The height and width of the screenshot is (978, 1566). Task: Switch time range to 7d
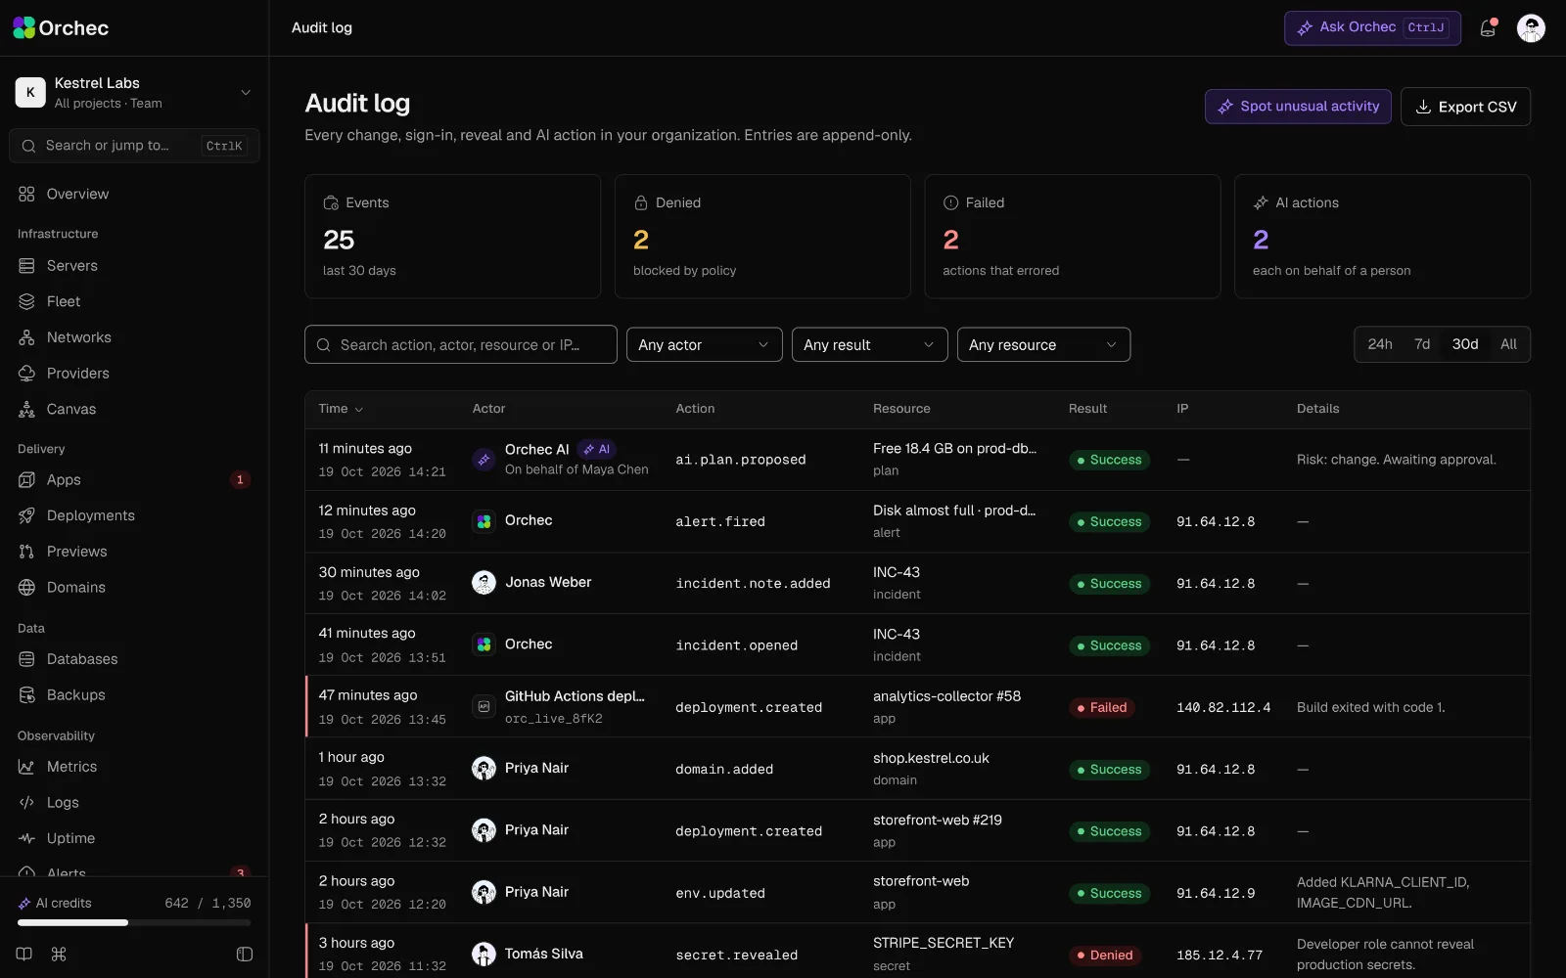[x=1422, y=344]
